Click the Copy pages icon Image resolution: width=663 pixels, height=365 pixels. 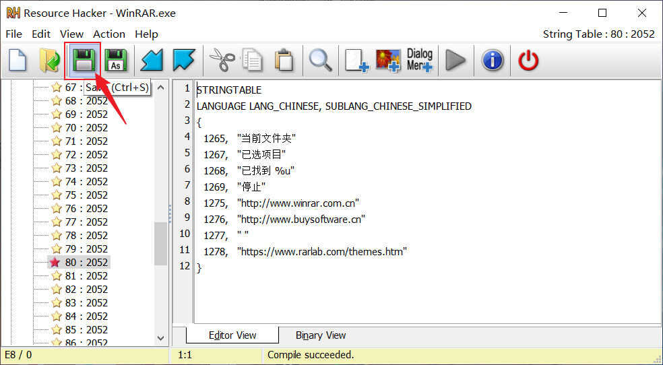click(x=253, y=61)
